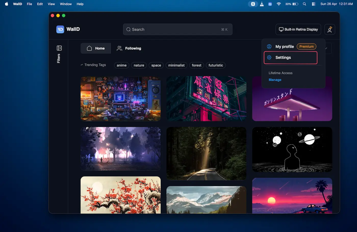Open the forest road wallpaper thumbnail
Viewport: 357px width, 232px height.
tap(206, 154)
